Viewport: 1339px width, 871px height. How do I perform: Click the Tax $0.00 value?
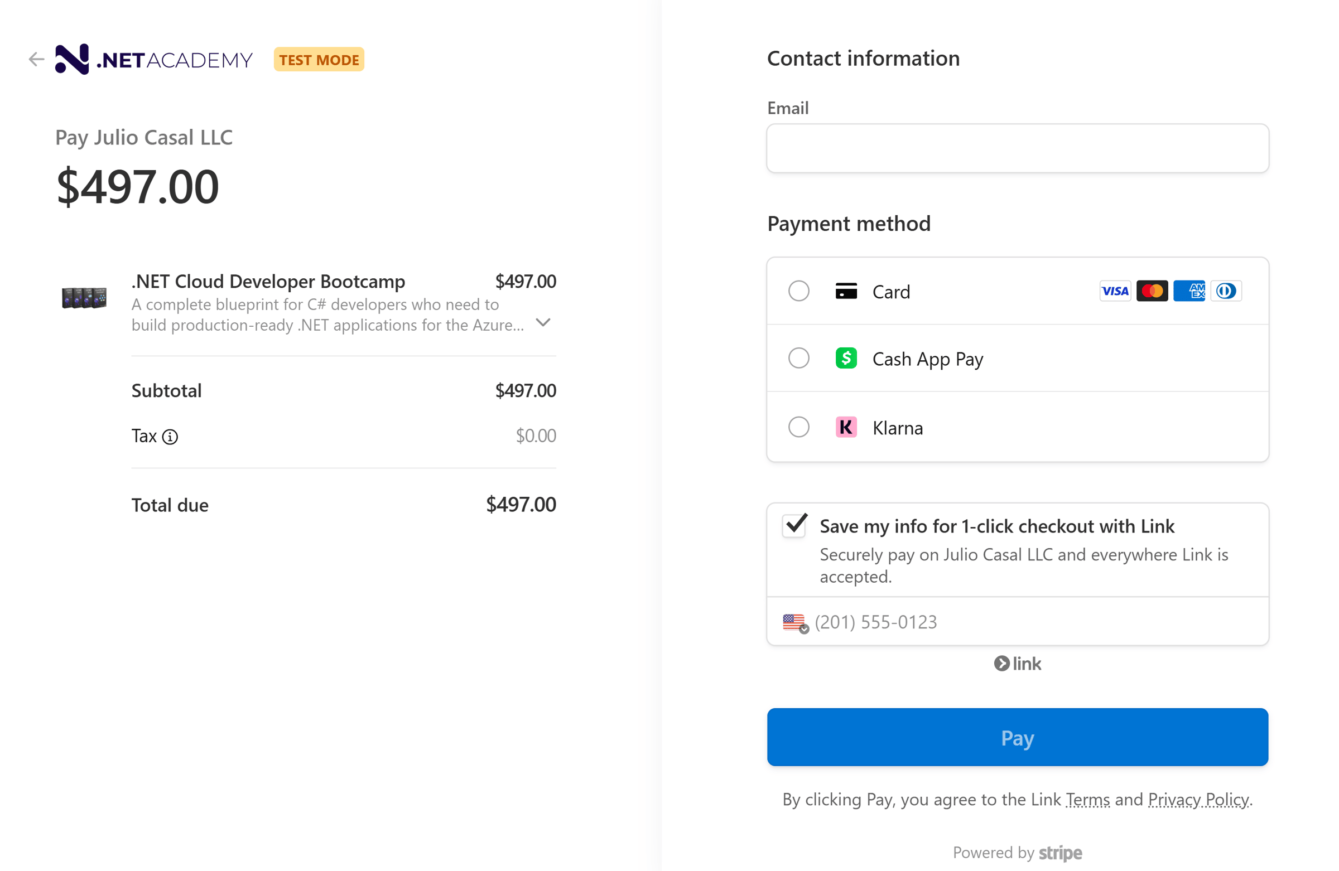(x=536, y=436)
